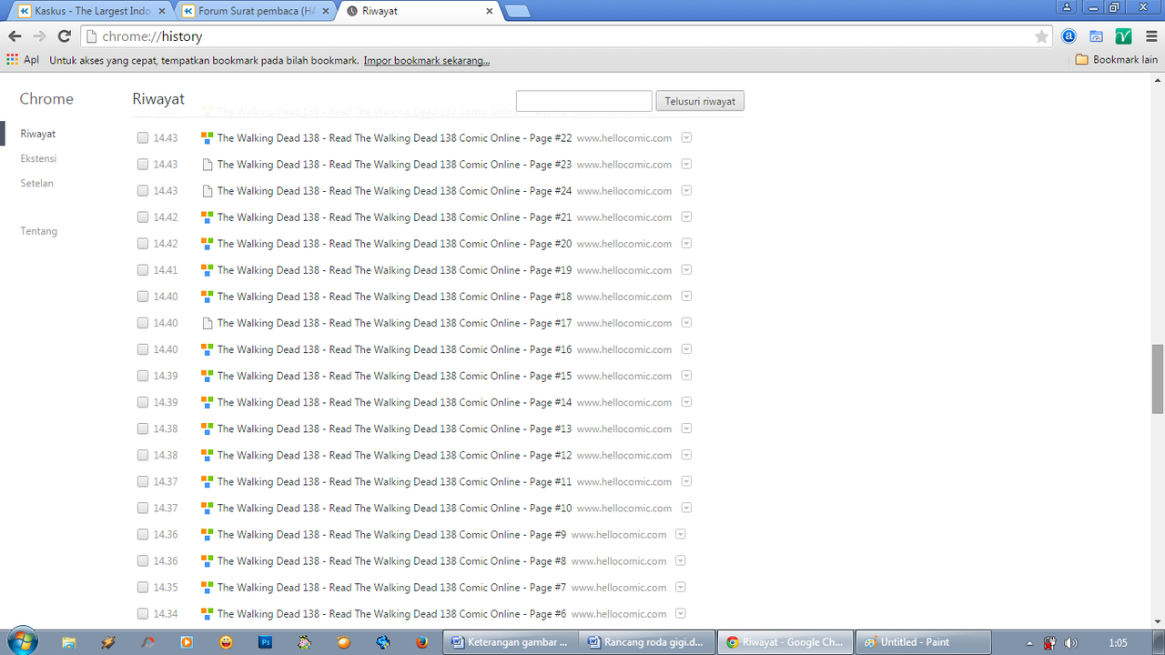Launch Photoshop from the taskbar
1165x655 pixels.
pos(265,642)
